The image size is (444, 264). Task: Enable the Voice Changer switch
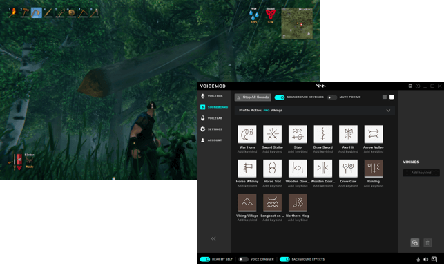[x=243, y=259]
